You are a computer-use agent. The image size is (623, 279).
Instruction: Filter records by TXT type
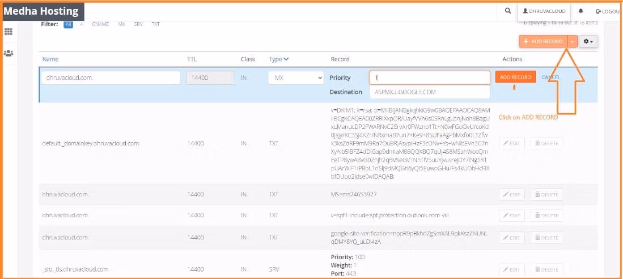[155, 24]
